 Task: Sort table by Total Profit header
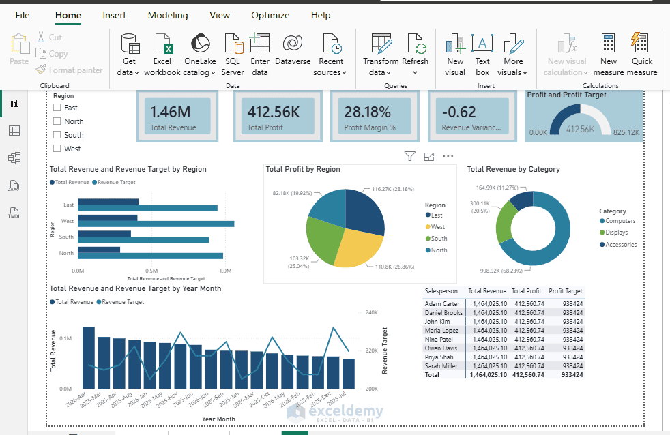(527, 290)
